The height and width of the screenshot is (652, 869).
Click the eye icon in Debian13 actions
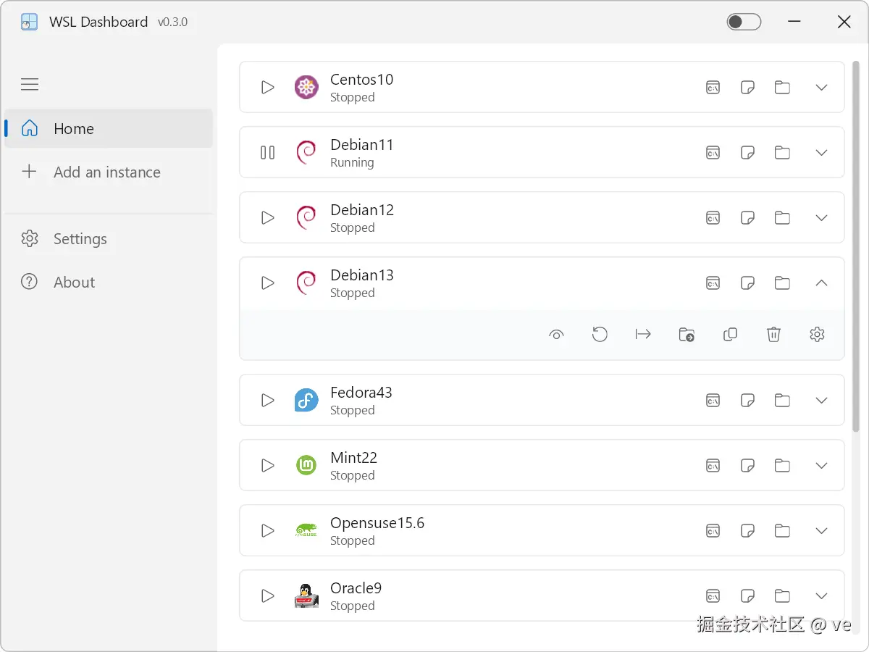point(556,335)
